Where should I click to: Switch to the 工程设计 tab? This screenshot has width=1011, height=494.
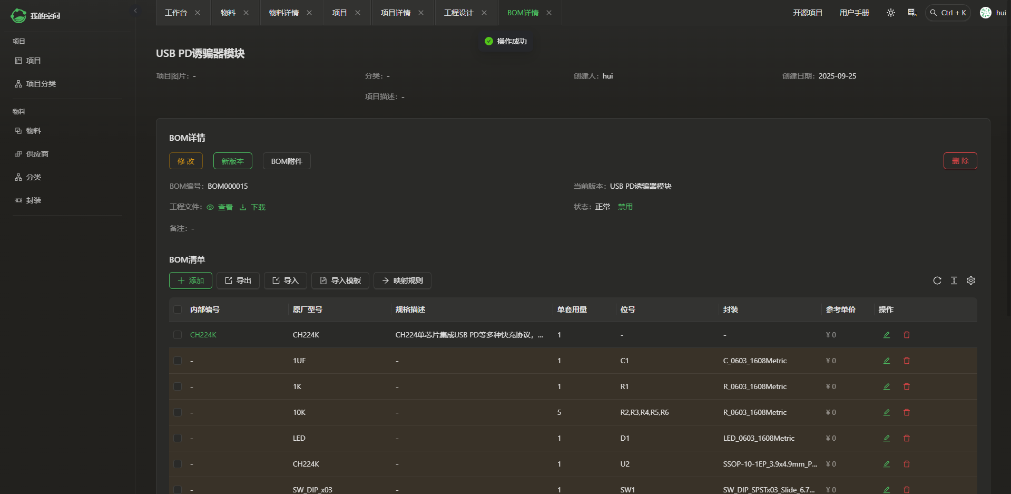[x=458, y=13]
